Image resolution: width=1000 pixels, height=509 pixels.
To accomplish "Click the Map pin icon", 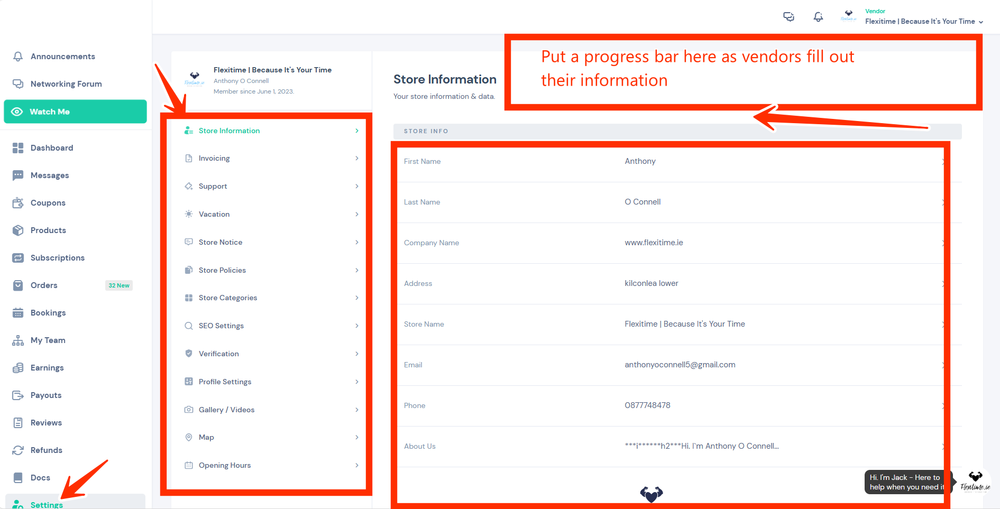I will (189, 437).
